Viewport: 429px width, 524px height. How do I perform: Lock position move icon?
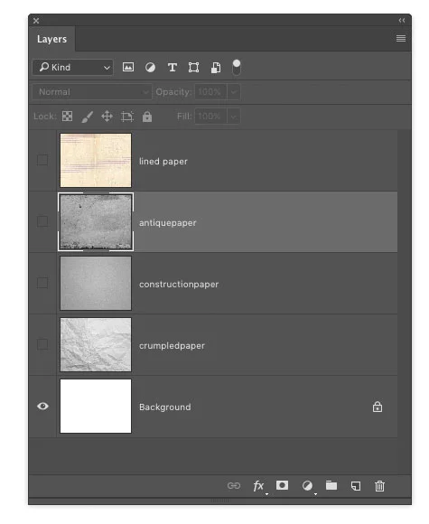(x=107, y=117)
